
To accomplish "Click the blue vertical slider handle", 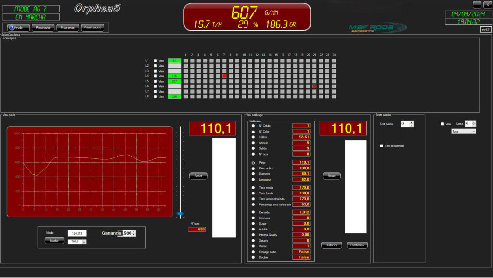I will (180, 214).
